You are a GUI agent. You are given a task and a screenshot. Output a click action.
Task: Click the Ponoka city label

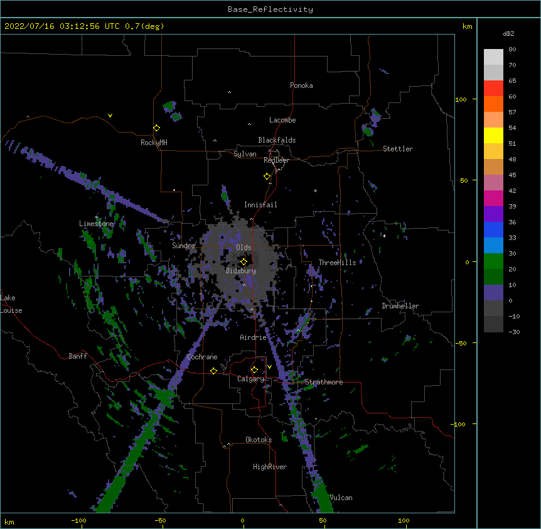coord(301,85)
